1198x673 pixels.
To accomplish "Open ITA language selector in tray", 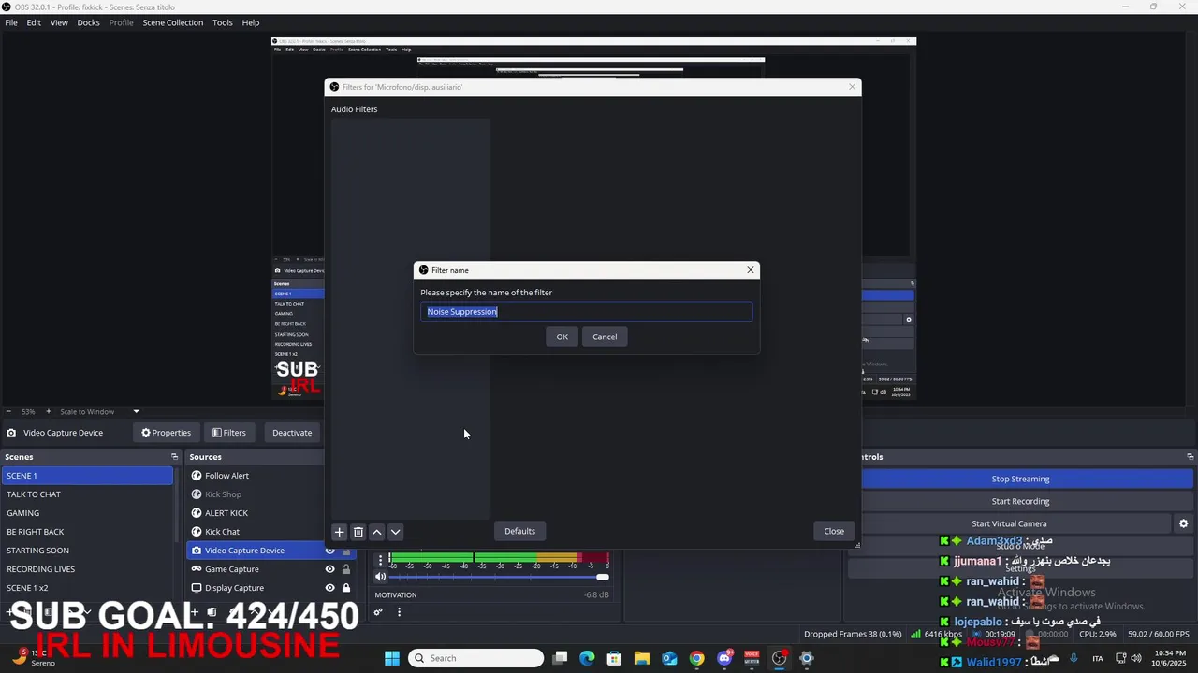I will click(x=1098, y=658).
